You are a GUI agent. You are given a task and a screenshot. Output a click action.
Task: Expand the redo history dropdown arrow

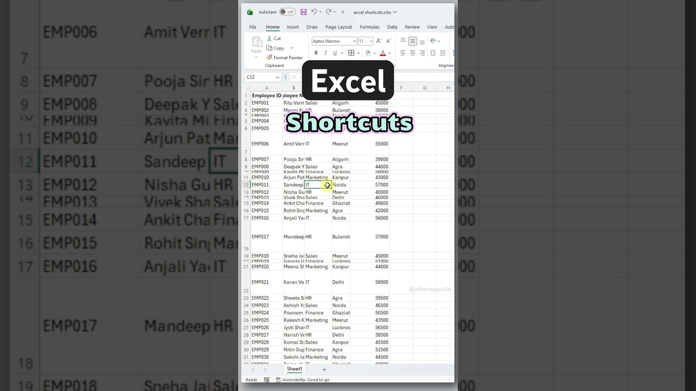334,12
